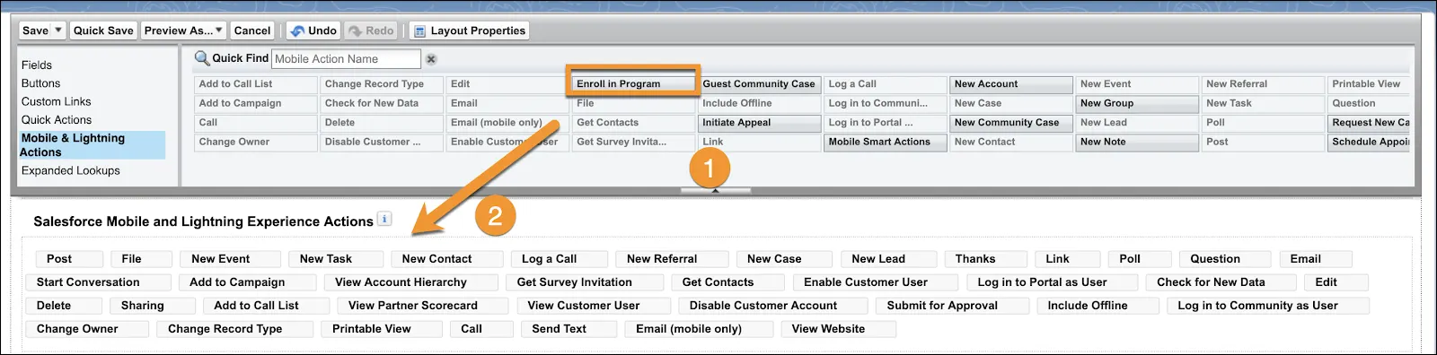
Task: Click the Redo button
Action: pyautogui.click(x=370, y=30)
